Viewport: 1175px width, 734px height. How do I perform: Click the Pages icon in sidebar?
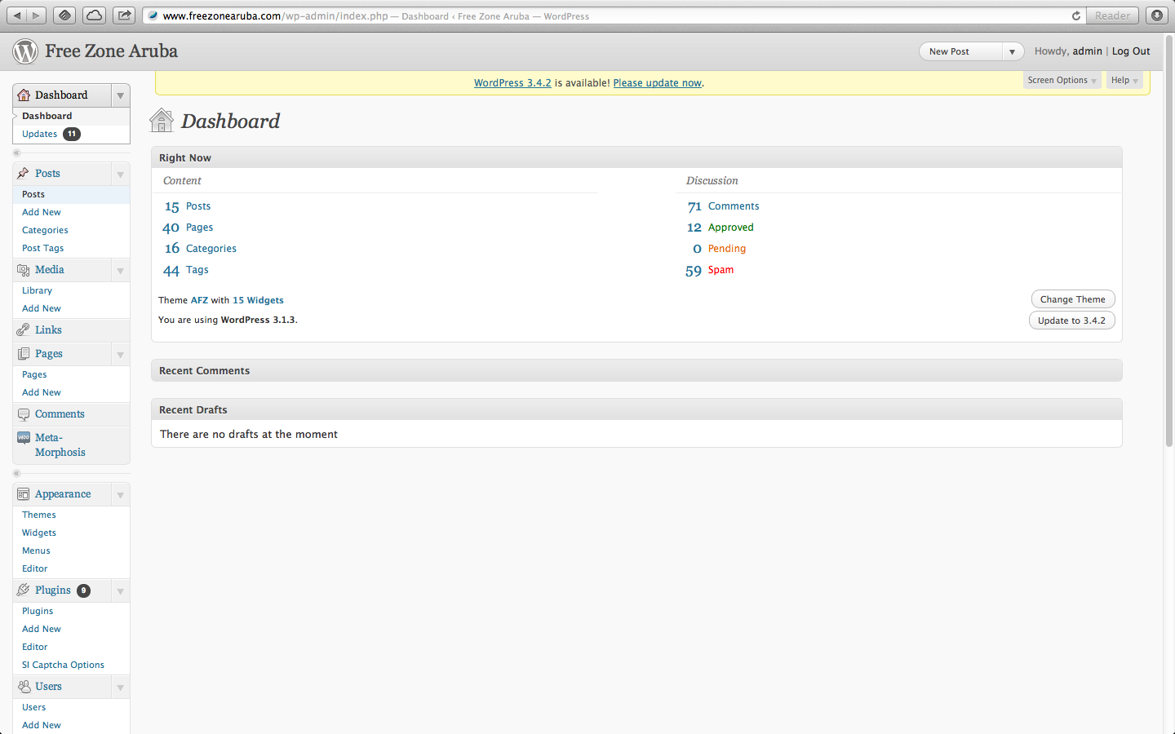pyautogui.click(x=24, y=354)
